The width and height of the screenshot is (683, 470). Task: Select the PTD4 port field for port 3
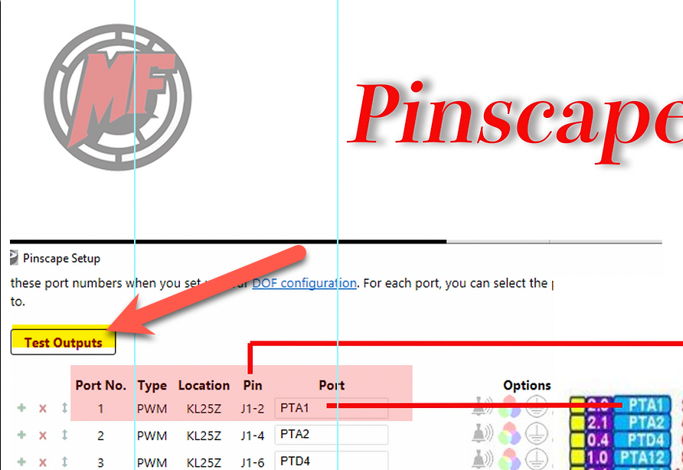click(x=331, y=462)
